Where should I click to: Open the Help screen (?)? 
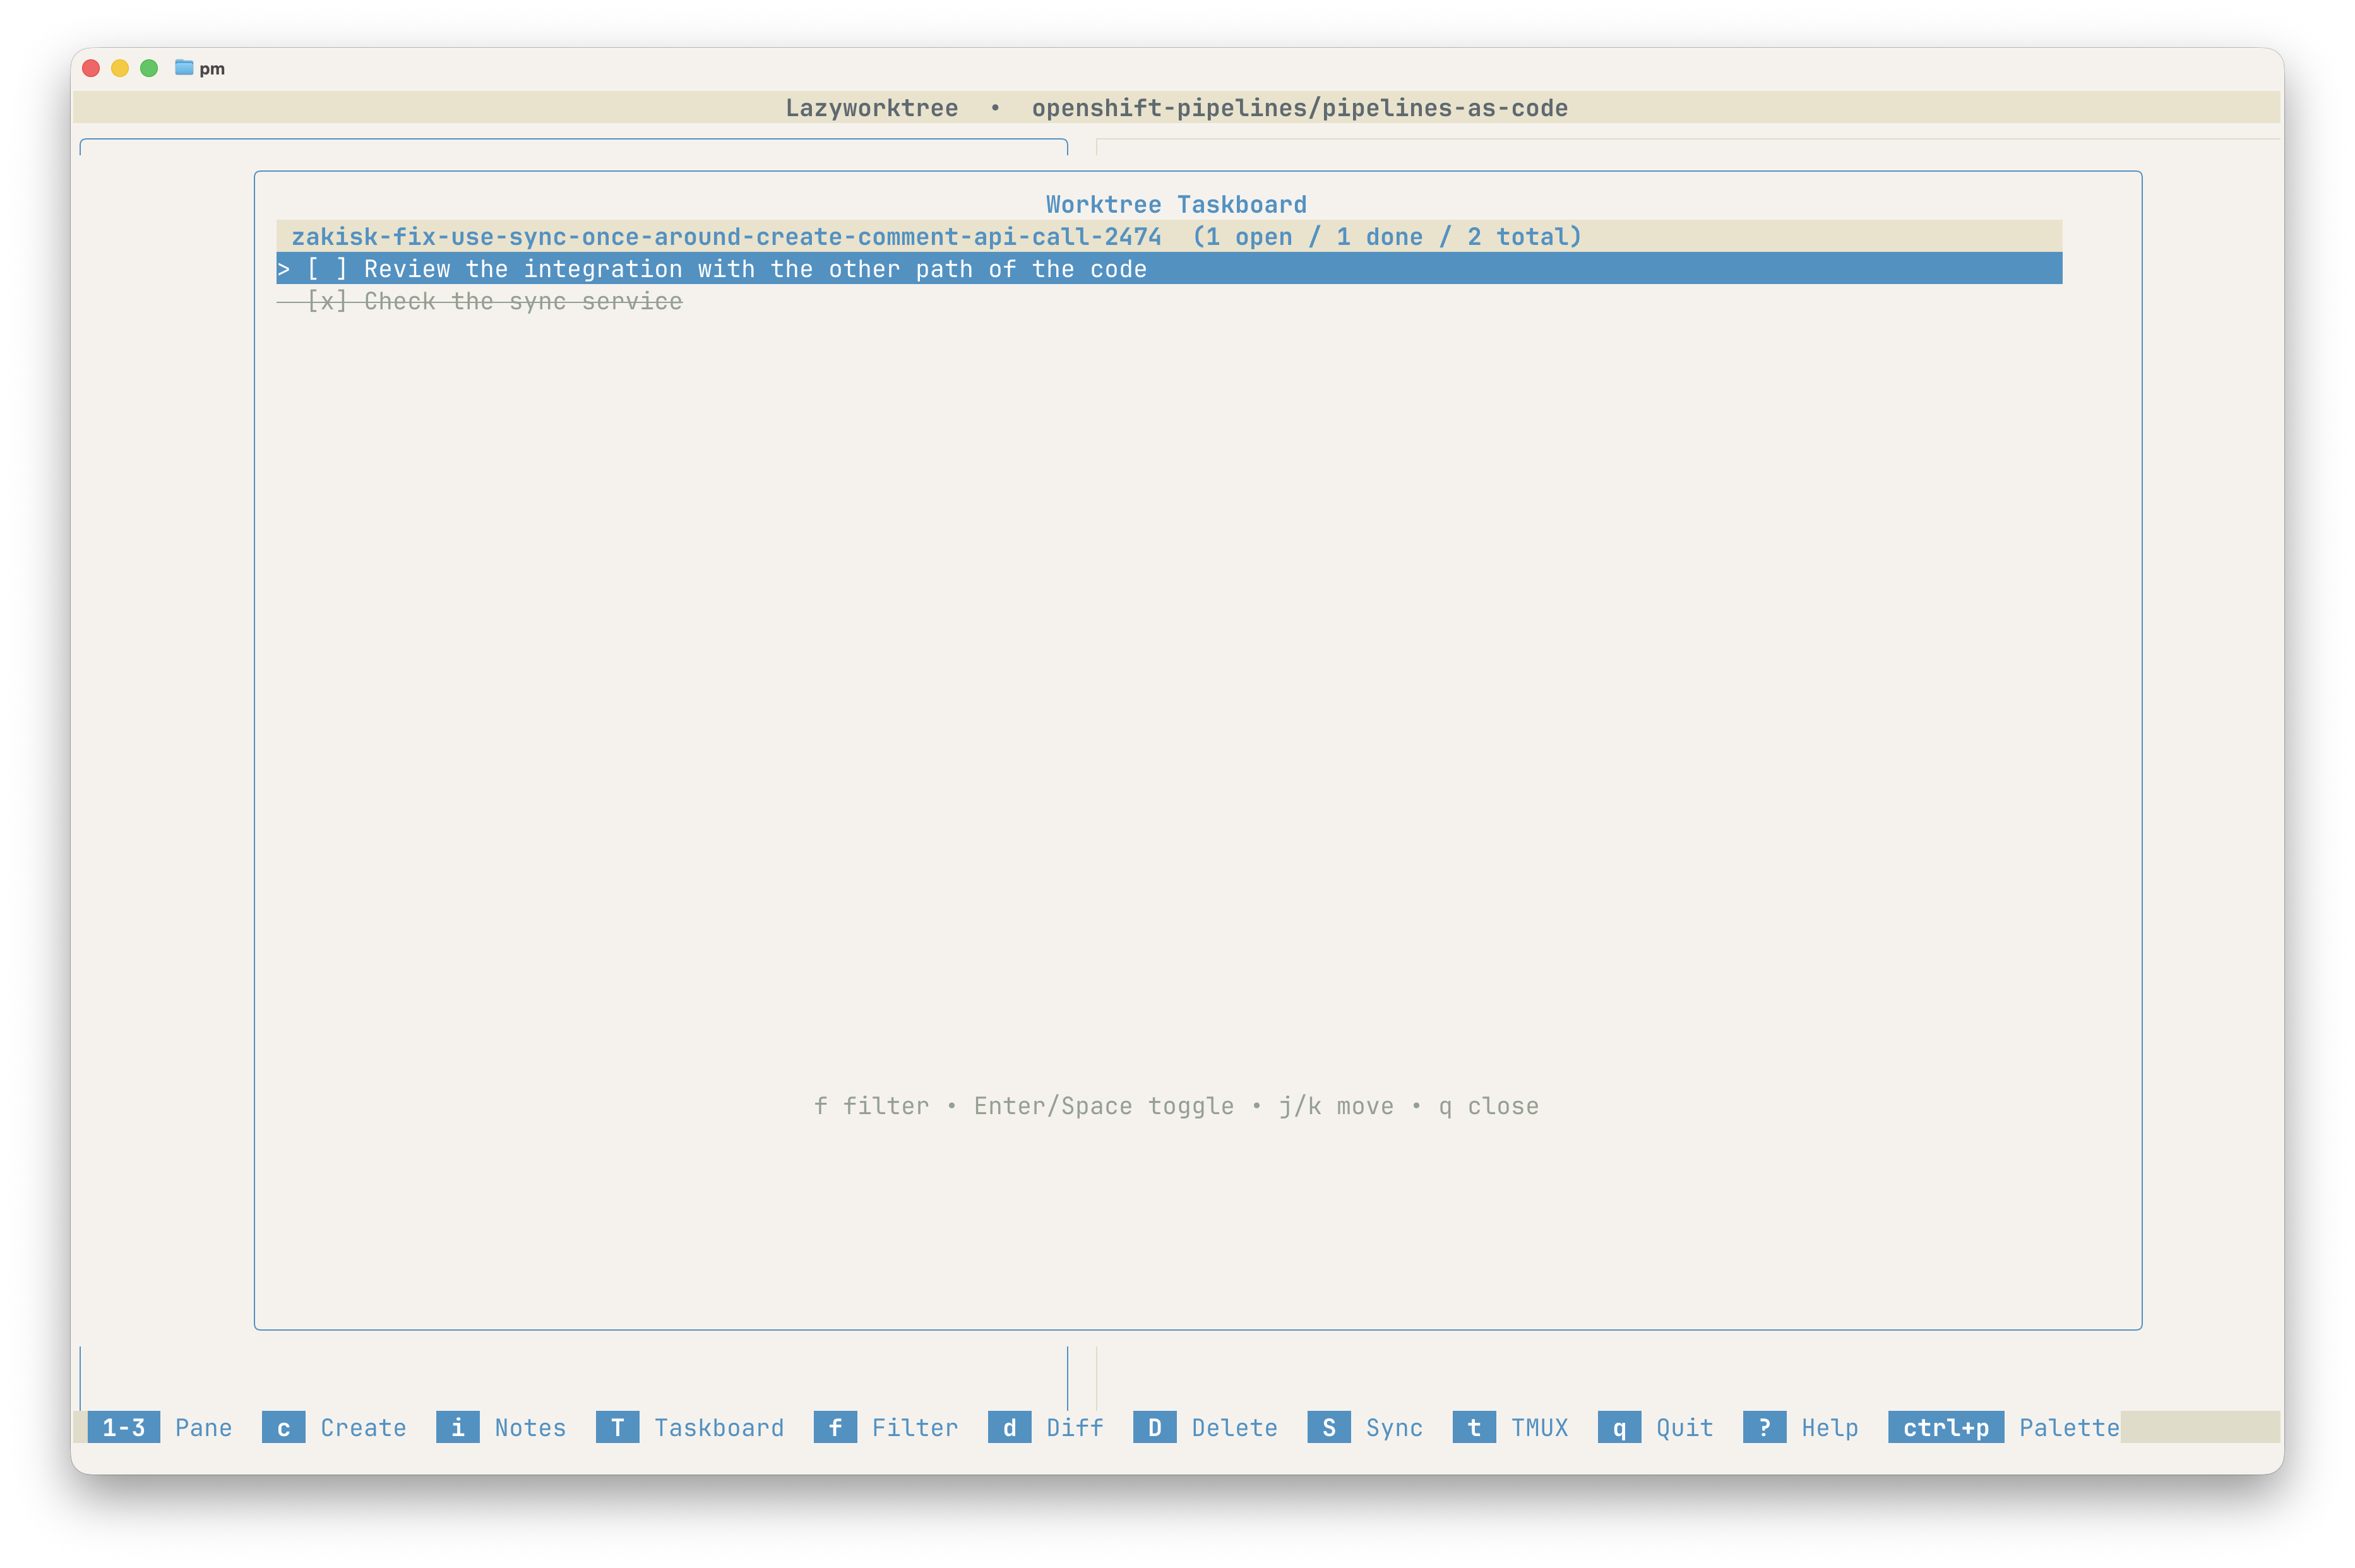click(x=1766, y=1427)
